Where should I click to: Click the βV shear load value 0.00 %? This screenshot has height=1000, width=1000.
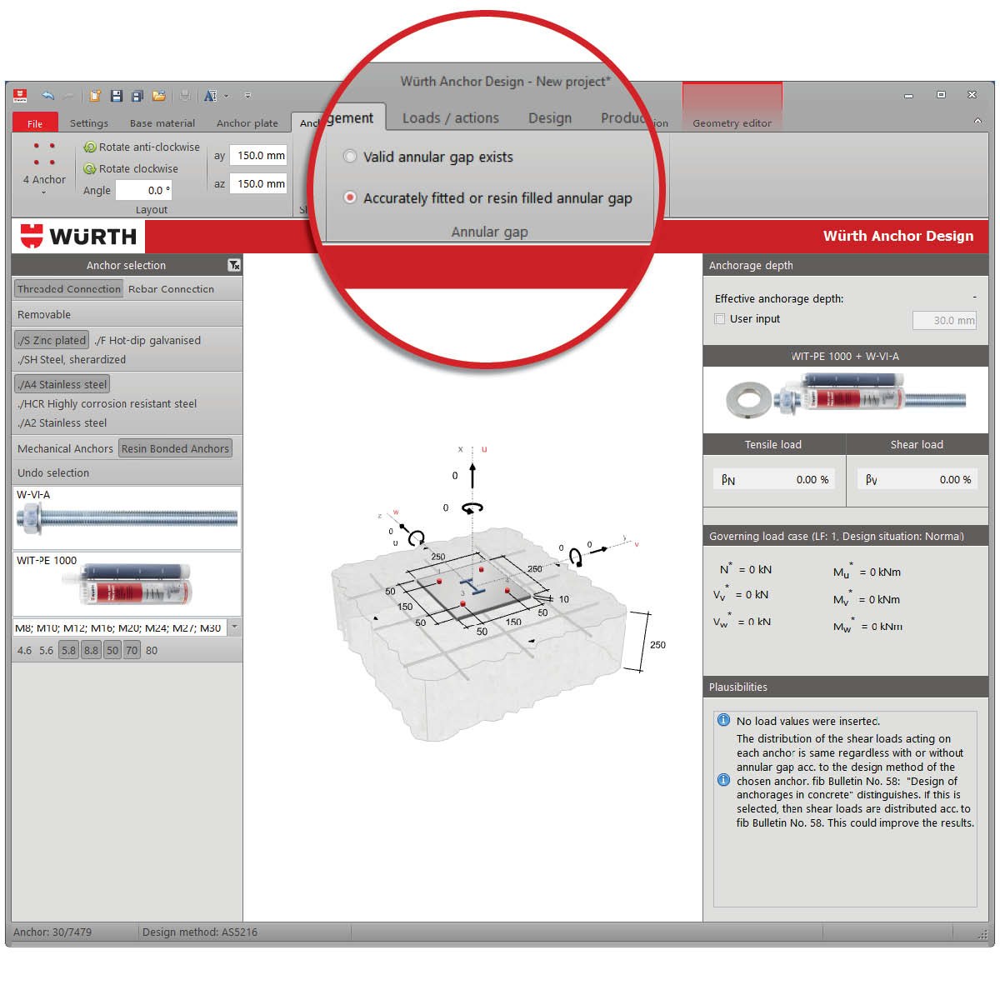[x=955, y=479]
